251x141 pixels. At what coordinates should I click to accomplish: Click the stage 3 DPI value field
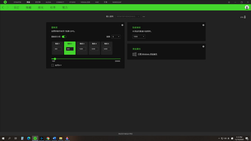pyautogui.click(x=82, y=49)
